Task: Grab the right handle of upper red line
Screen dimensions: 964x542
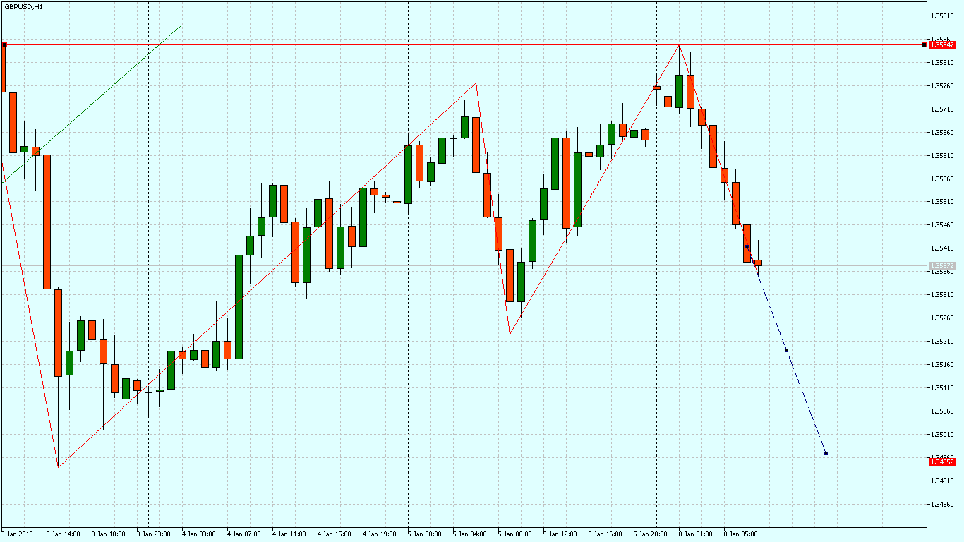Action: click(x=924, y=44)
